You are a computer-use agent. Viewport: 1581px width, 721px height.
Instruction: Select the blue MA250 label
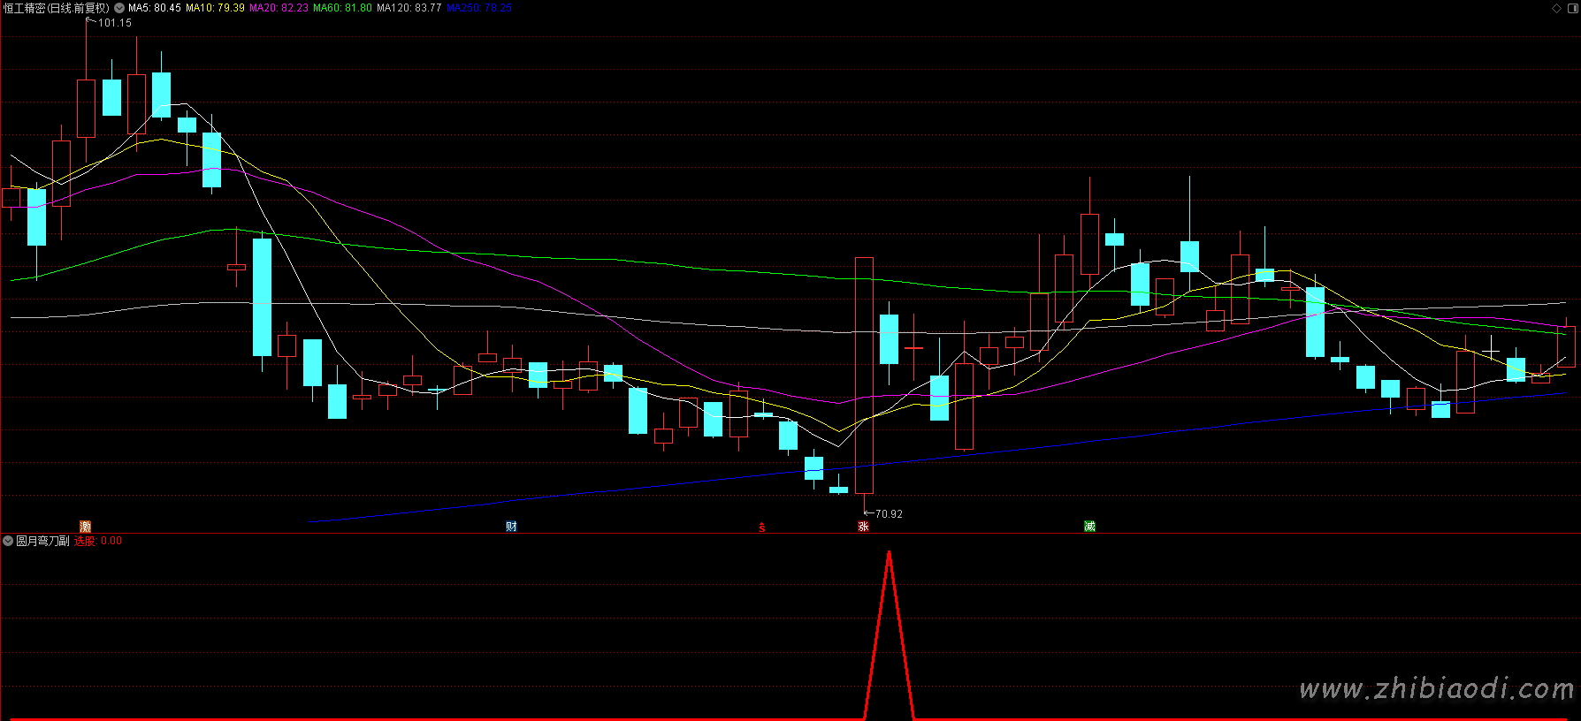tap(478, 8)
